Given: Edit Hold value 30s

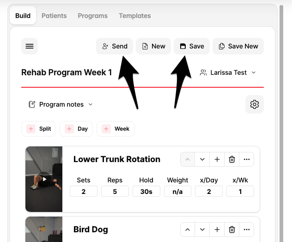Looking at the screenshot, I should point(146,191).
